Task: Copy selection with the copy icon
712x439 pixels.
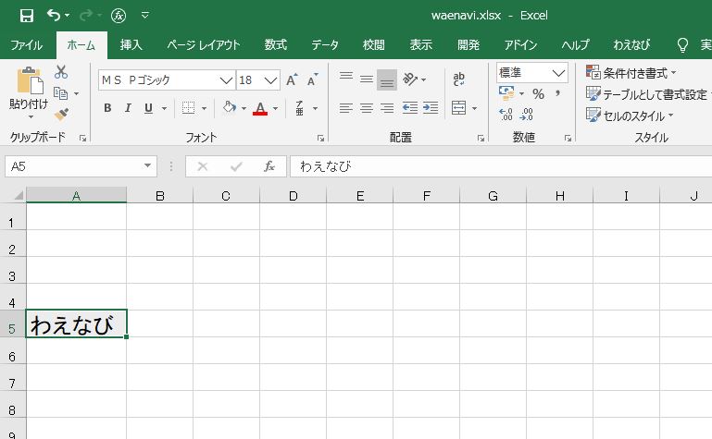Action: (60, 92)
